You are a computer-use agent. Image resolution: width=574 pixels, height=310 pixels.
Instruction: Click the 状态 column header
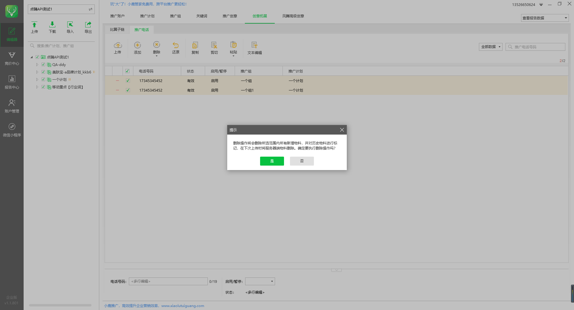pos(193,71)
